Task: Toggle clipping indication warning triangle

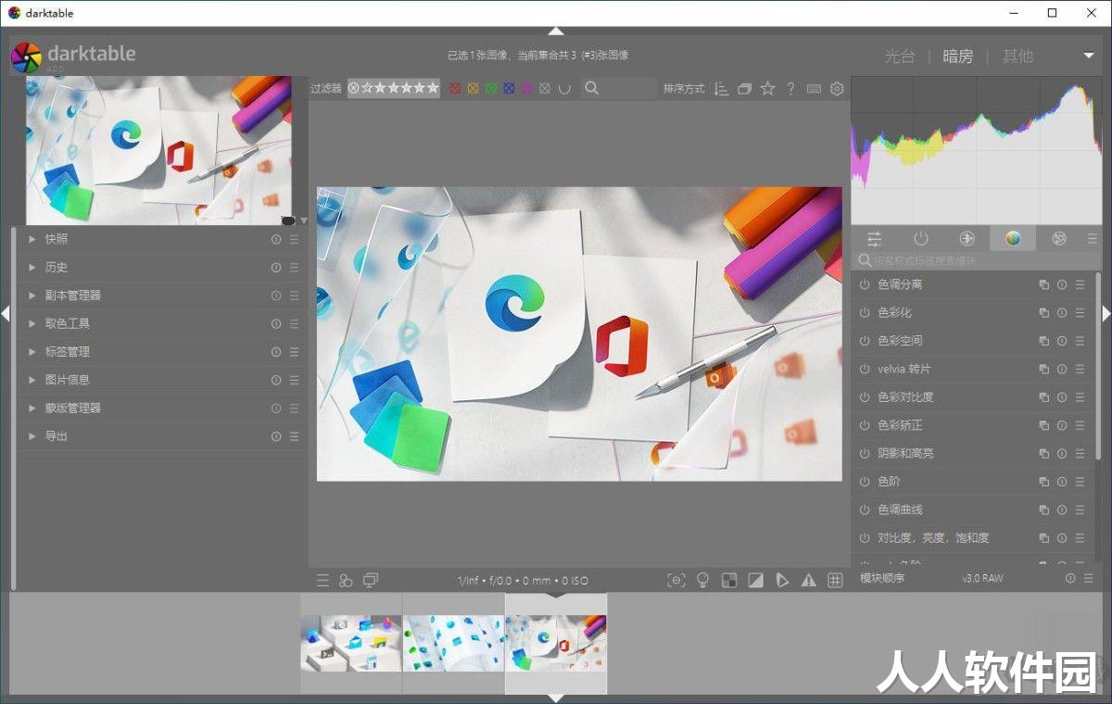Action: [808, 581]
